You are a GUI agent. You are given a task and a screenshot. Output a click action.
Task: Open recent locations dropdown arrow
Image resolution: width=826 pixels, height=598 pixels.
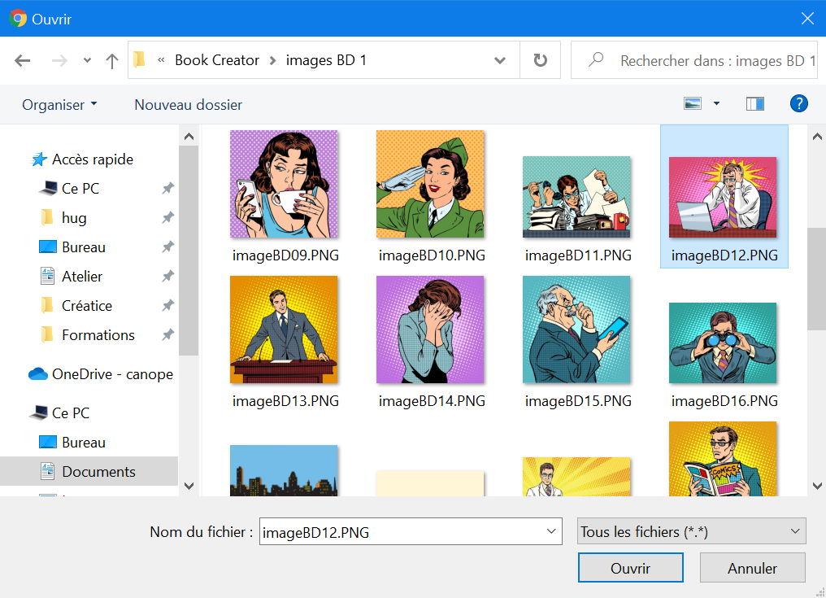(x=87, y=61)
